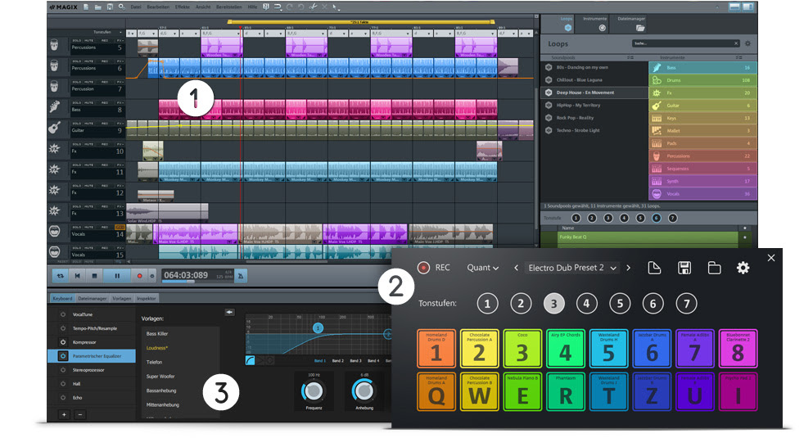Image resolution: width=804 pixels, height=438 pixels.
Task: Click the load preset folder icon in pad window
Action: [x=714, y=268]
